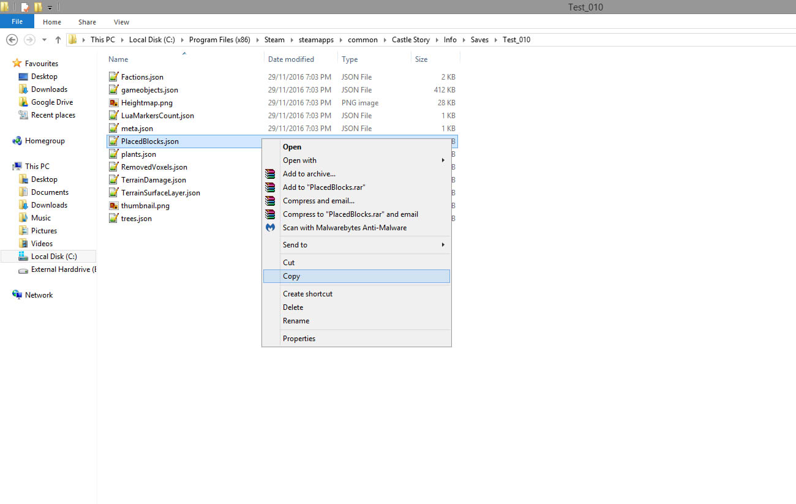Click the WinRAR icon beside Compress and email
The width and height of the screenshot is (796, 504).
point(270,201)
